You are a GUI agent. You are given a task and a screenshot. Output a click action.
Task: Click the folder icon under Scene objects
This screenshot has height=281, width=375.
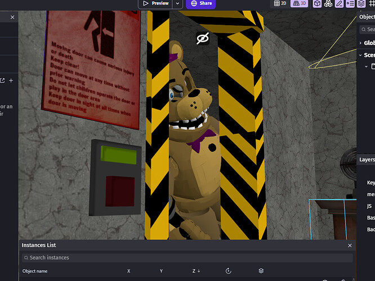pos(373,66)
